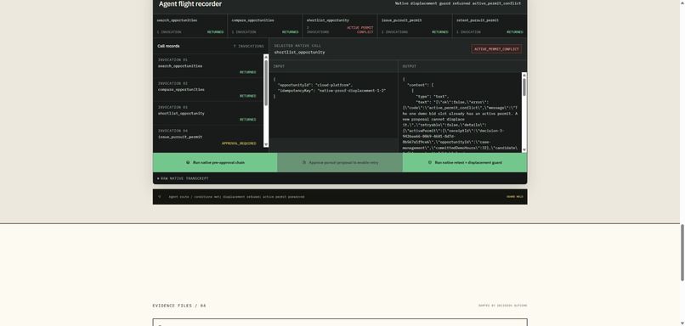Viewport: 685px width, 326px height.
Task: Click the idempotencyKey input line
Action: (x=331, y=90)
